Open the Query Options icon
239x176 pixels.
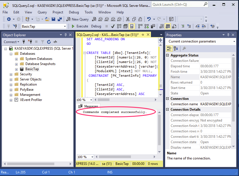pos(126,26)
